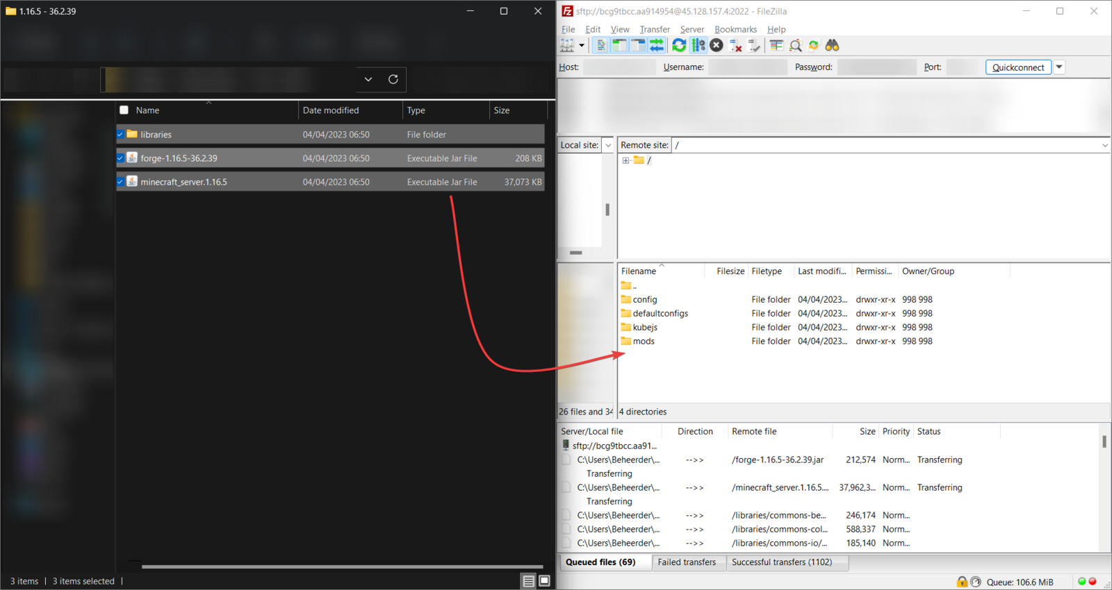Open the directory listing filters icon
Viewport: 1112px width, 590px height.
(776, 46)
